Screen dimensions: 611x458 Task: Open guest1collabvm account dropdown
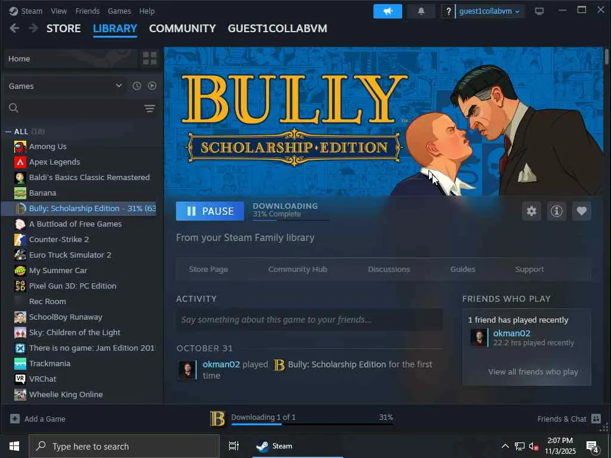(x=489, y=11)
